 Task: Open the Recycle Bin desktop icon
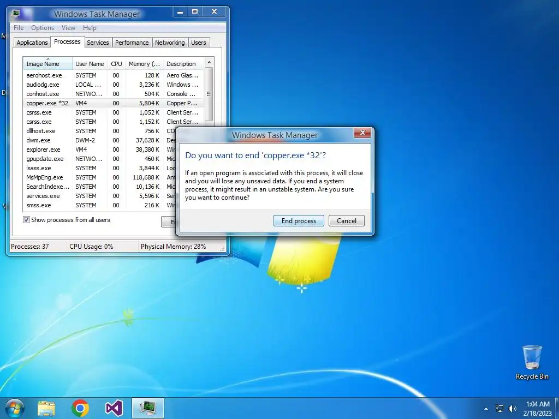[532, 362]
